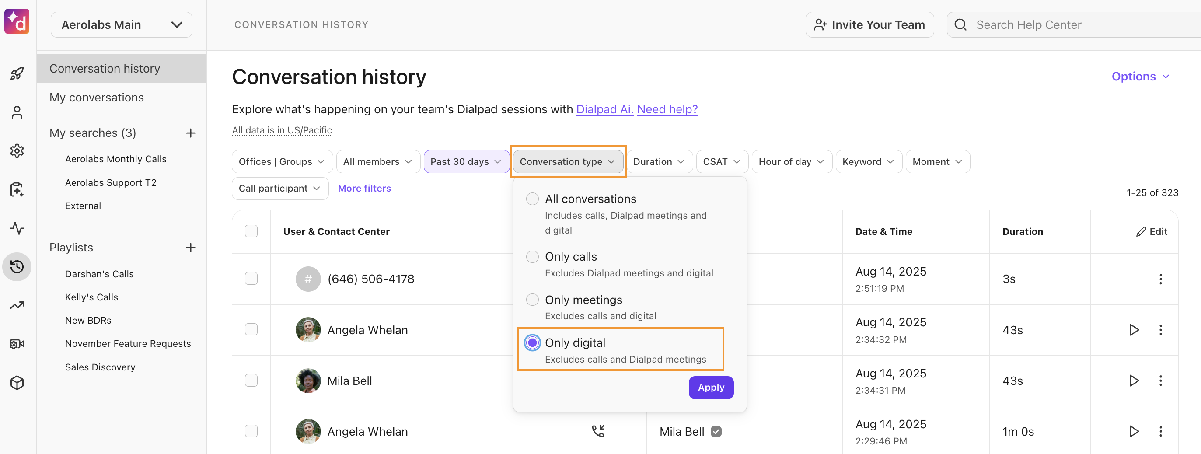
Task: Open the Keyword filter dropdown
Action: click(x=869, y=162)
